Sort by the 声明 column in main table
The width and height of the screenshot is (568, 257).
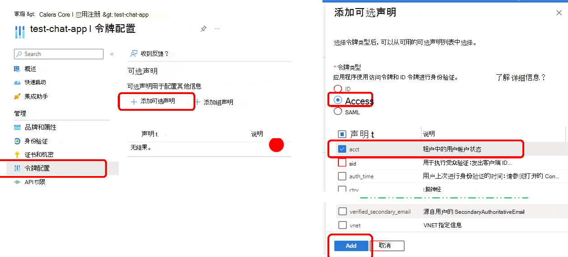pos(150,134)
